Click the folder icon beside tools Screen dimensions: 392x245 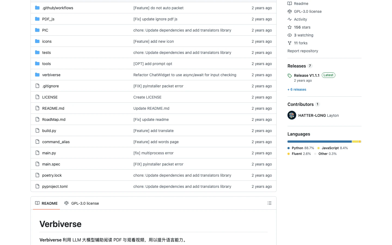37,64
